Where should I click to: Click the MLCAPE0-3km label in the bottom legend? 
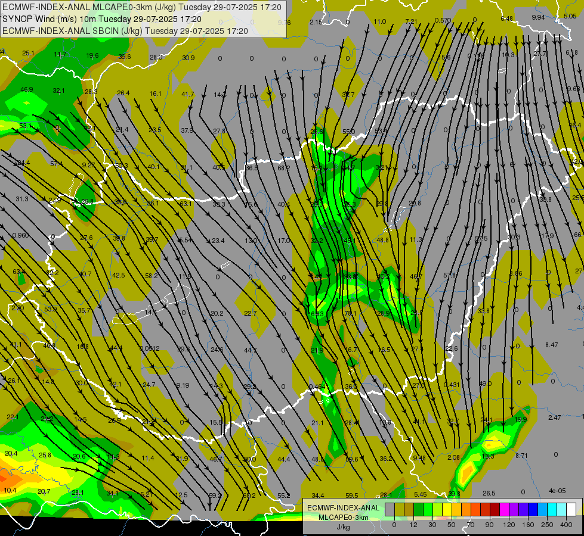[344, 517]
